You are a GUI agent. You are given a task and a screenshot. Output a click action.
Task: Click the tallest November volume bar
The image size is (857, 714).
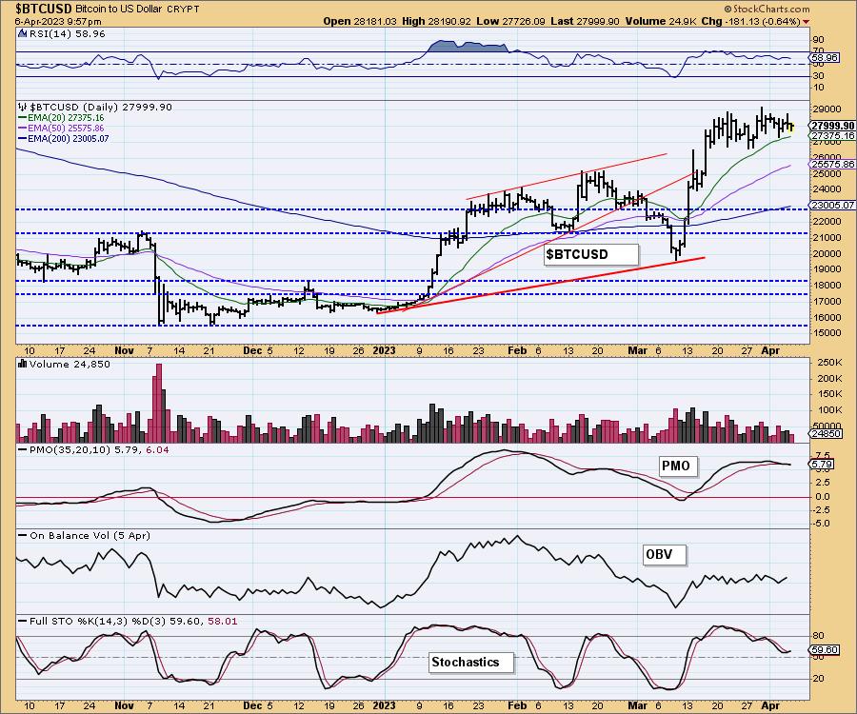coord(159,403)
